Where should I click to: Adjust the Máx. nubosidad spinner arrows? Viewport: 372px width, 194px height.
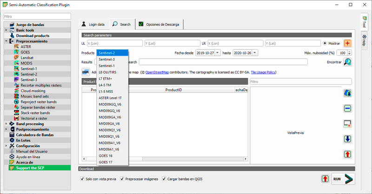pyautogui.click(x=349, y=53)
